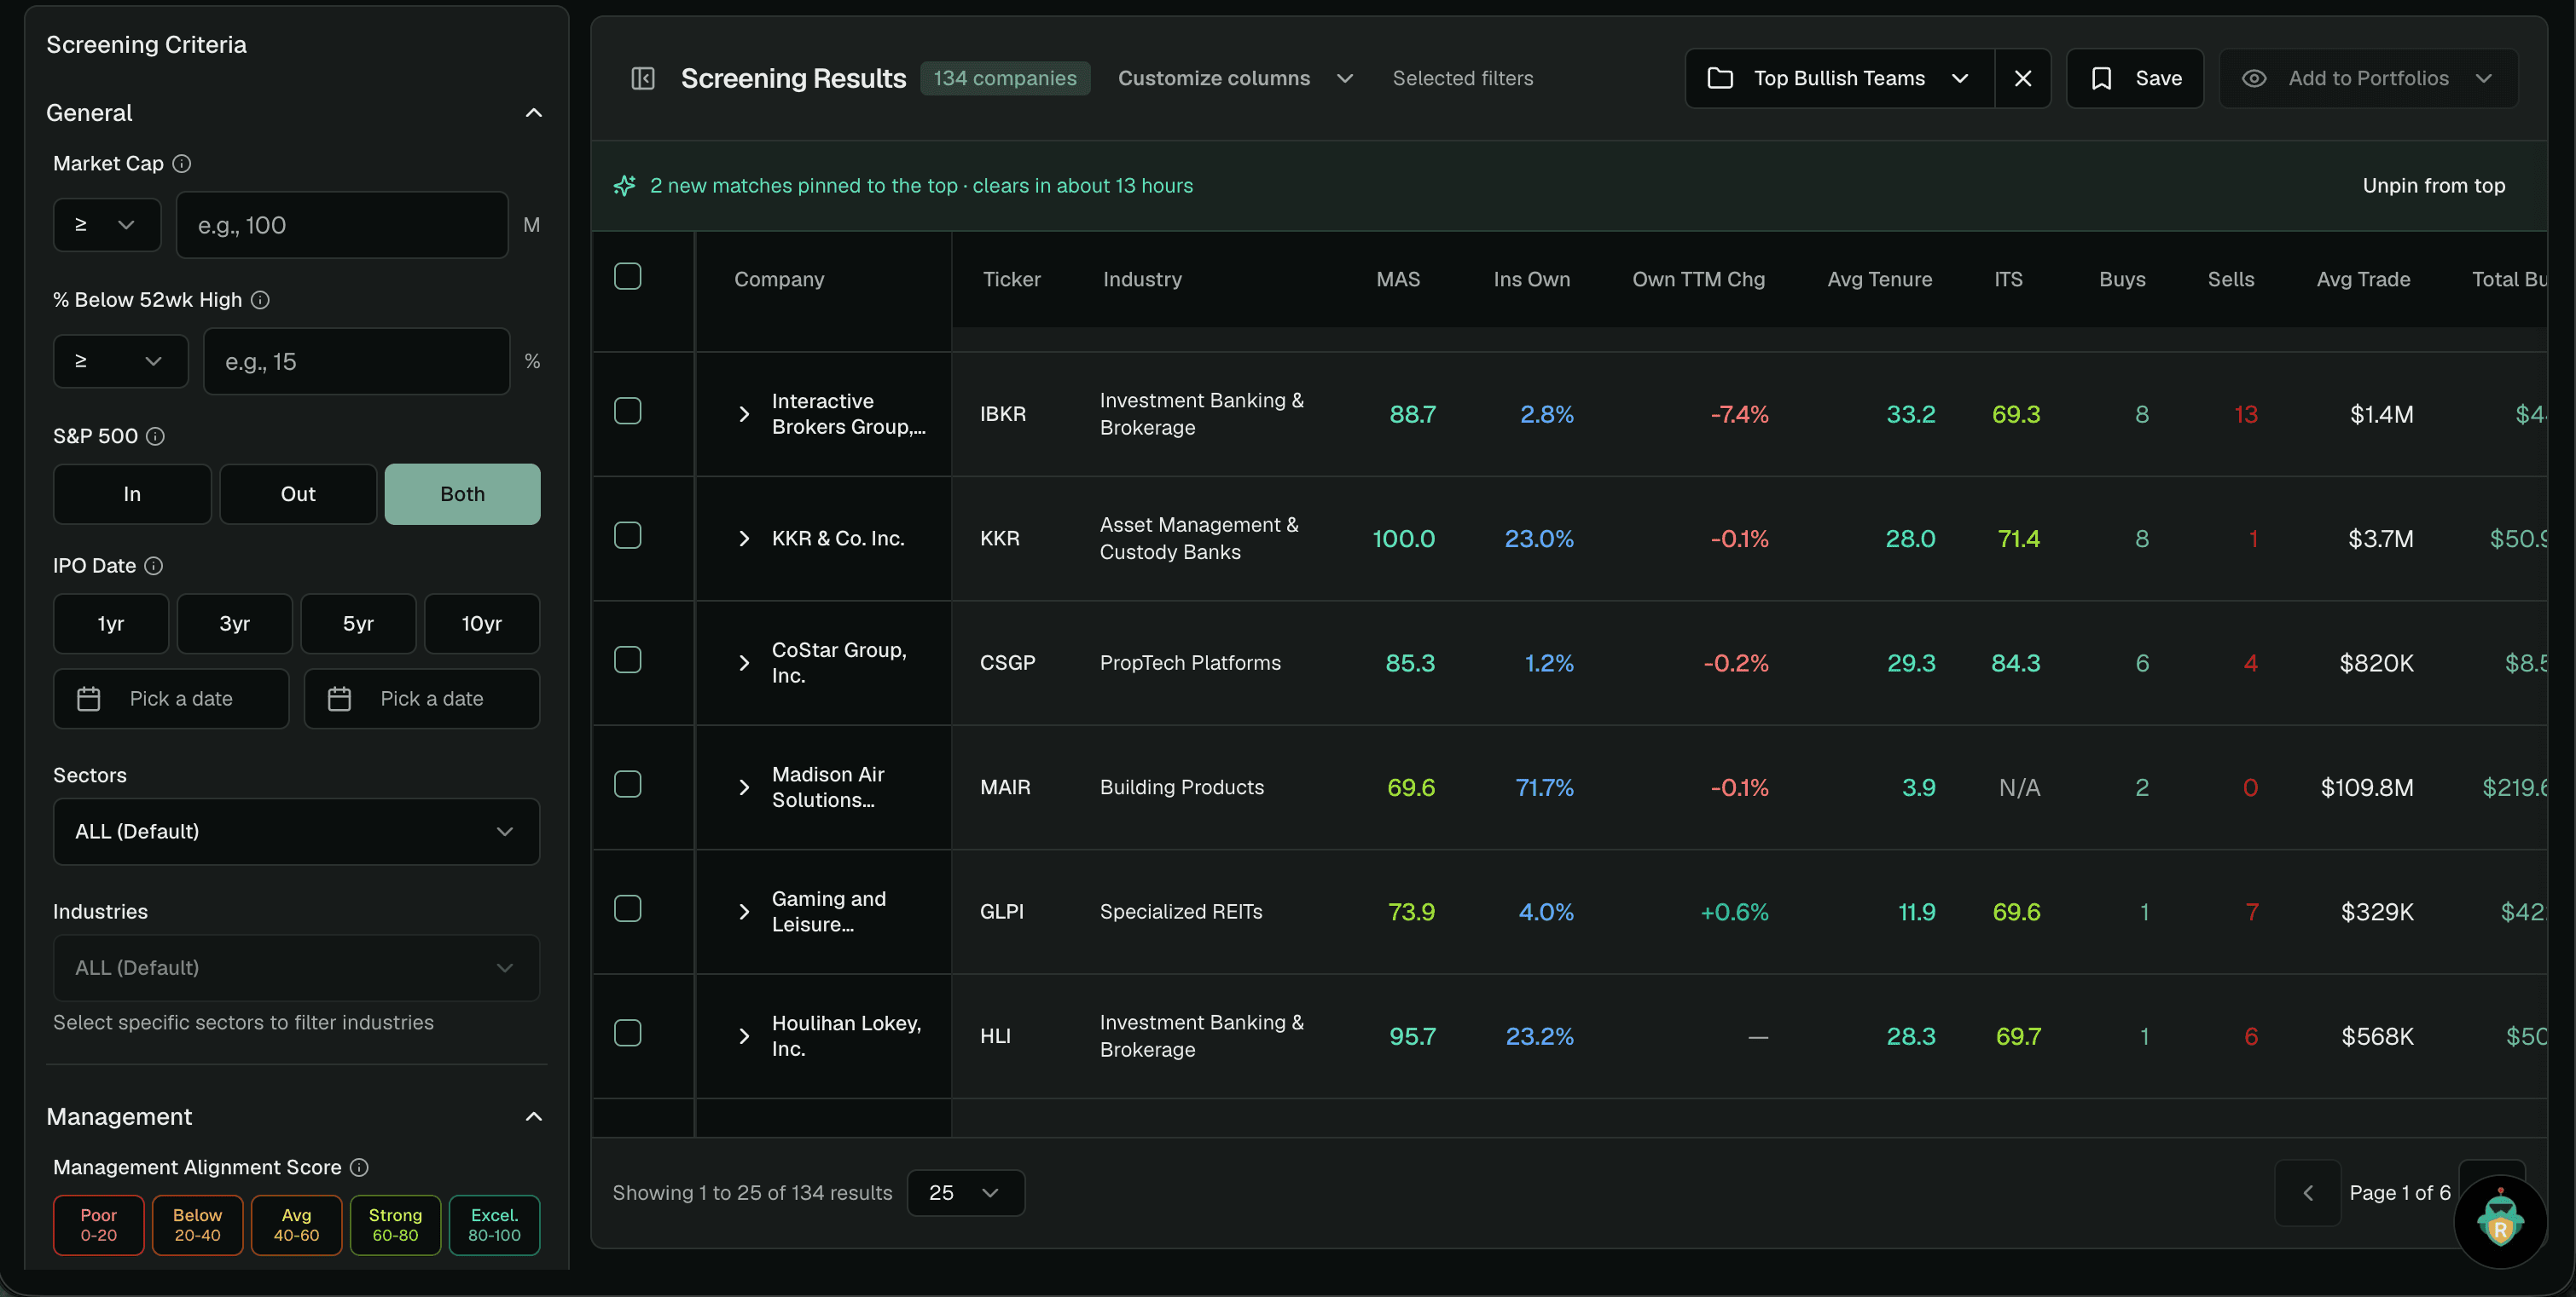The image size is (2576, 1297).
Task: Sort by the Ins Own column header
Action: pyautogui.click(x=1531, y=280)
